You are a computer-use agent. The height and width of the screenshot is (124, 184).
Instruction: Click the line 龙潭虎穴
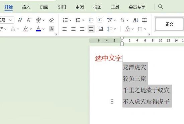point(134,68)
